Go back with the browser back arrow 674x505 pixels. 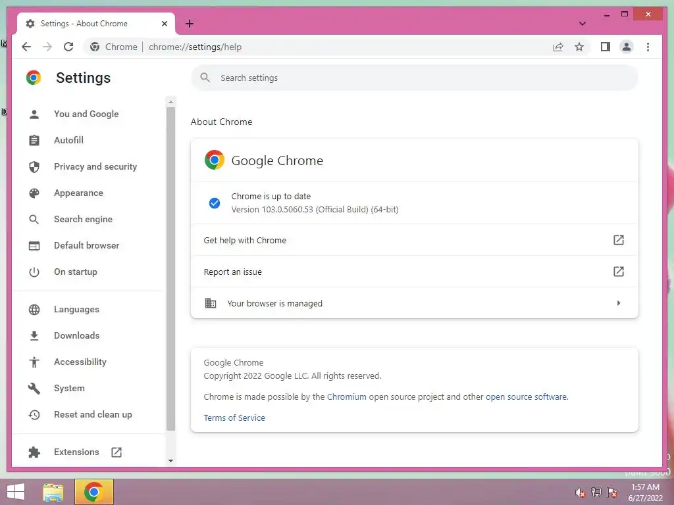click(x=26, y=47)
